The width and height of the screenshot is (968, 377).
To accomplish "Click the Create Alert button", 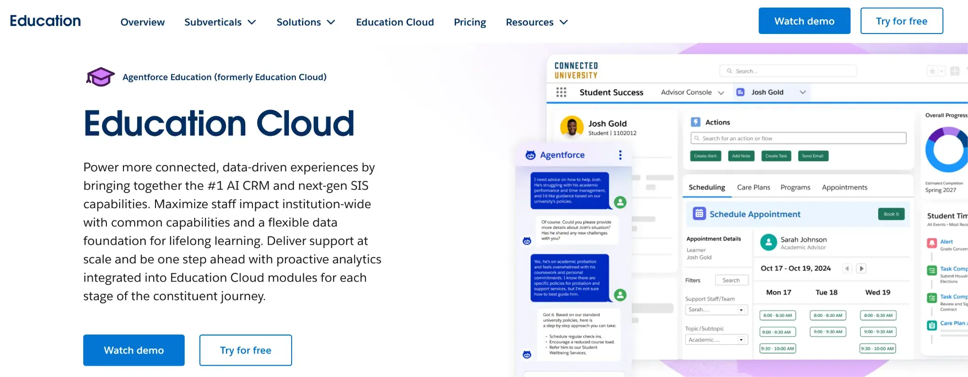I will (x=705, y=156).
